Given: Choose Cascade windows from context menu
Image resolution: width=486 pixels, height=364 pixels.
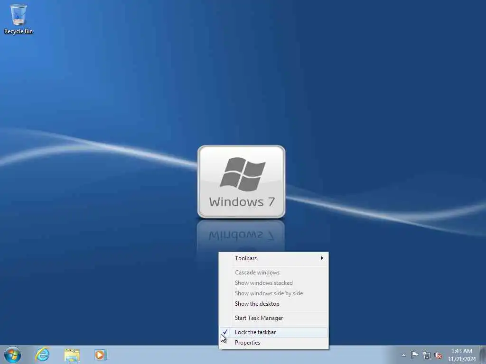Looking at the screenshot, I should click(x=274, y=273).
